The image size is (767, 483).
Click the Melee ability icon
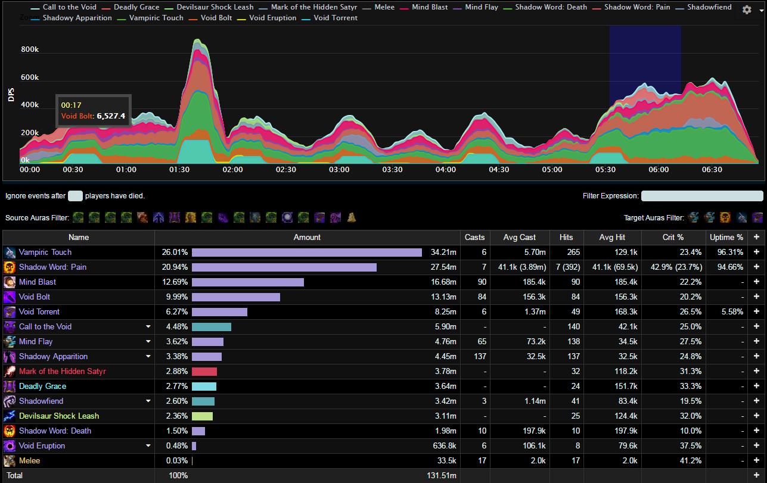click(10, 461)
